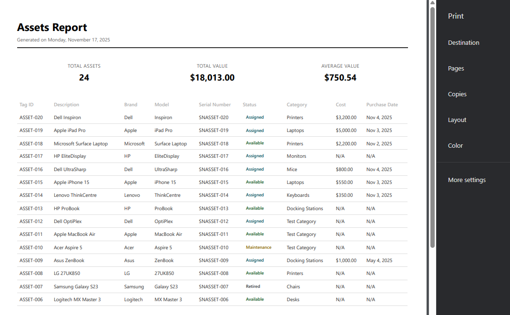Click the Total Assets count of 24
This screenshot has height=315, width=510.
[x=84, y=77]
